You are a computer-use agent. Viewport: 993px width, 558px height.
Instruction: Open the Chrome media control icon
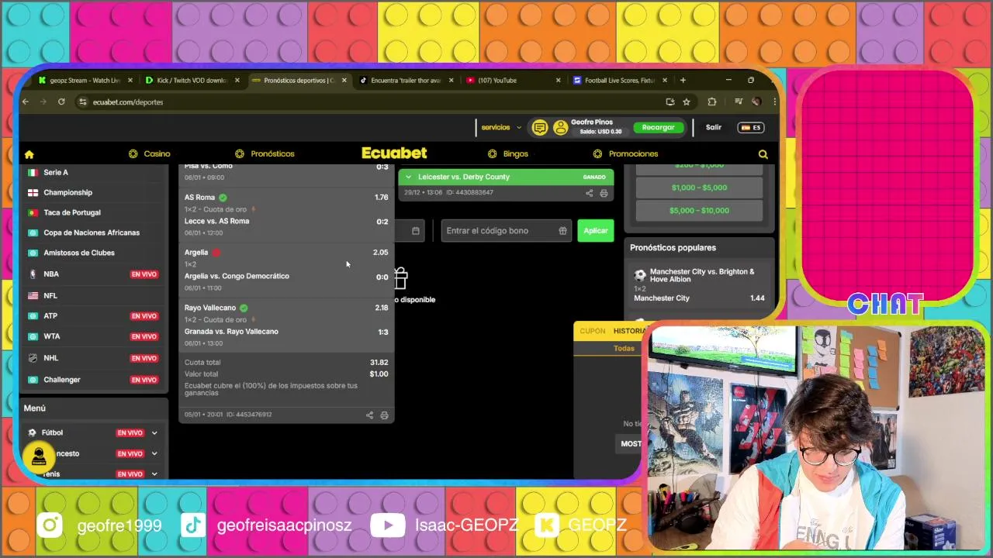[x=738, y=102]
